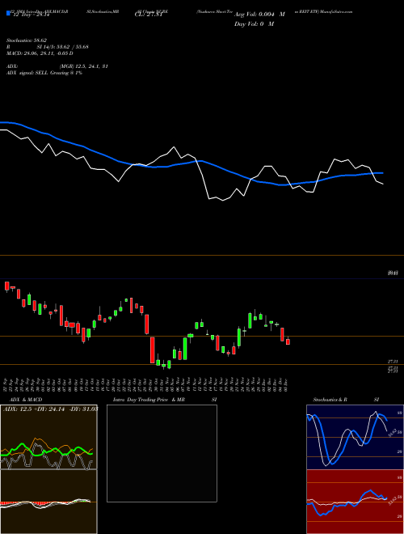Click the 'Stochastics & R' panel title
The height and width of the screenshot is (534, 404).
tap(330, 400)
